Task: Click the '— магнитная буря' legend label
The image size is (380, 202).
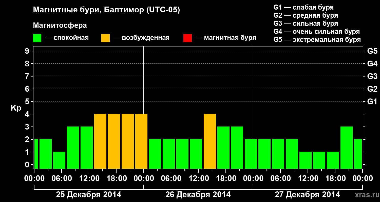Action: (226, 38)
